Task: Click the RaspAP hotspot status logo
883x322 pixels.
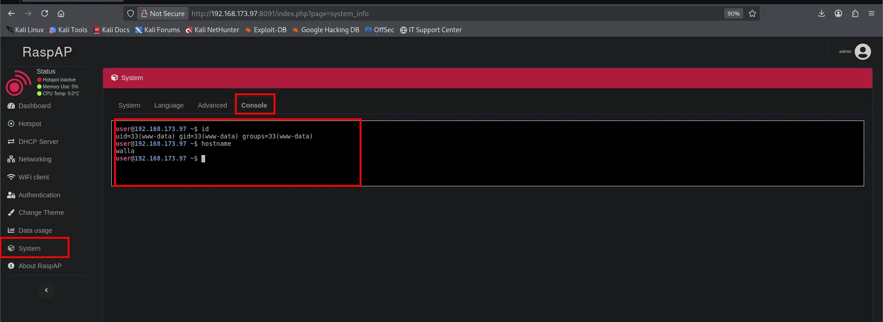Action: click(x=18, y=83)
